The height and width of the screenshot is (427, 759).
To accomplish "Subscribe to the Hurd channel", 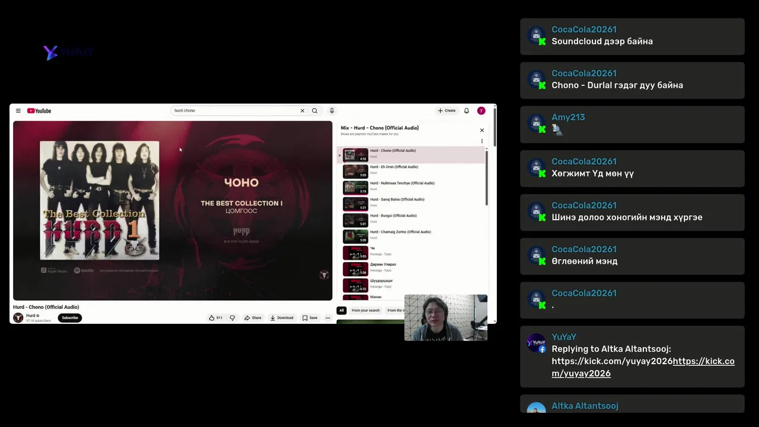I will (x=70, y=318).
